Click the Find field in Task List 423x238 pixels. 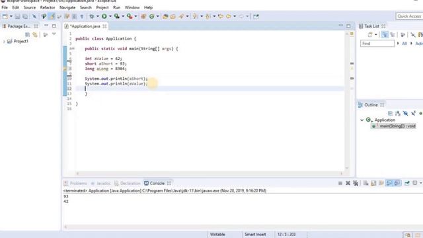click(377, 44)
